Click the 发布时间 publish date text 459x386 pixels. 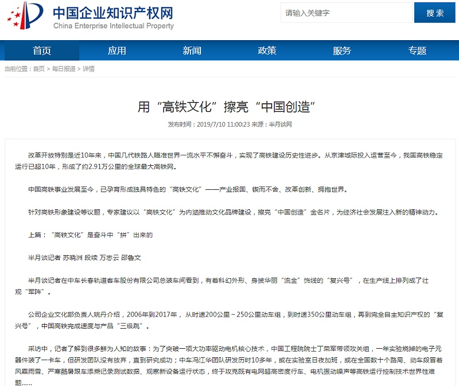(x=208, y=124)
